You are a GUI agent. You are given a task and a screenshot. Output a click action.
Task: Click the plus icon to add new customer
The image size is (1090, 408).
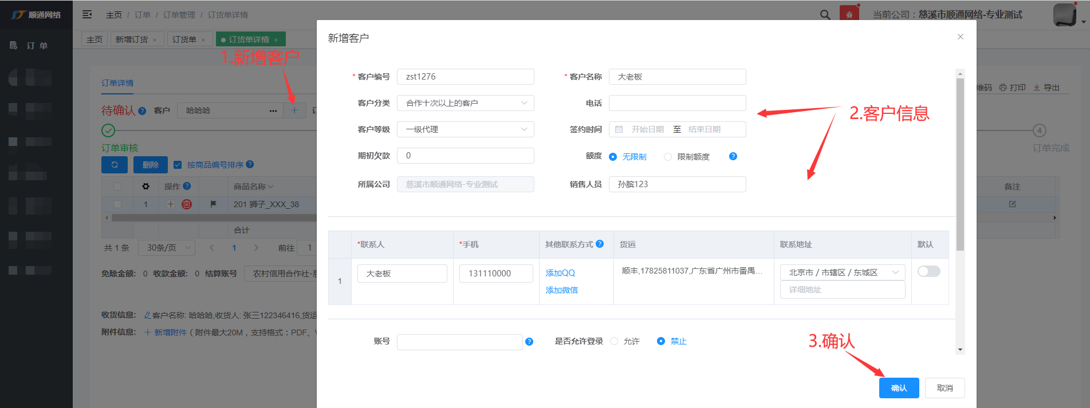(x=294, y=110)
